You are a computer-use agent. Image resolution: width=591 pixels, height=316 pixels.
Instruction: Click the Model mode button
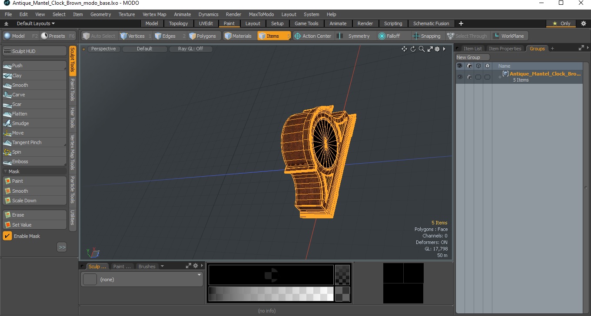tap(20, 36)
